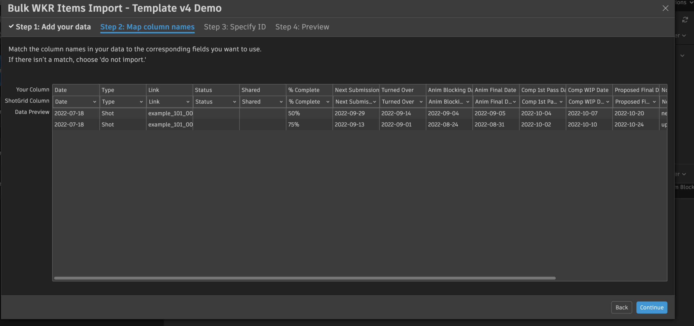This screenshot has width=694, height=326.
Task: Open the Comp WIP Date mapping dropdown
Action: [x=589, y=102]
